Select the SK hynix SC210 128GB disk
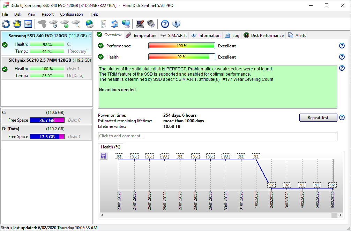Viewport: 351px width, 231px height. coord(46,68)
